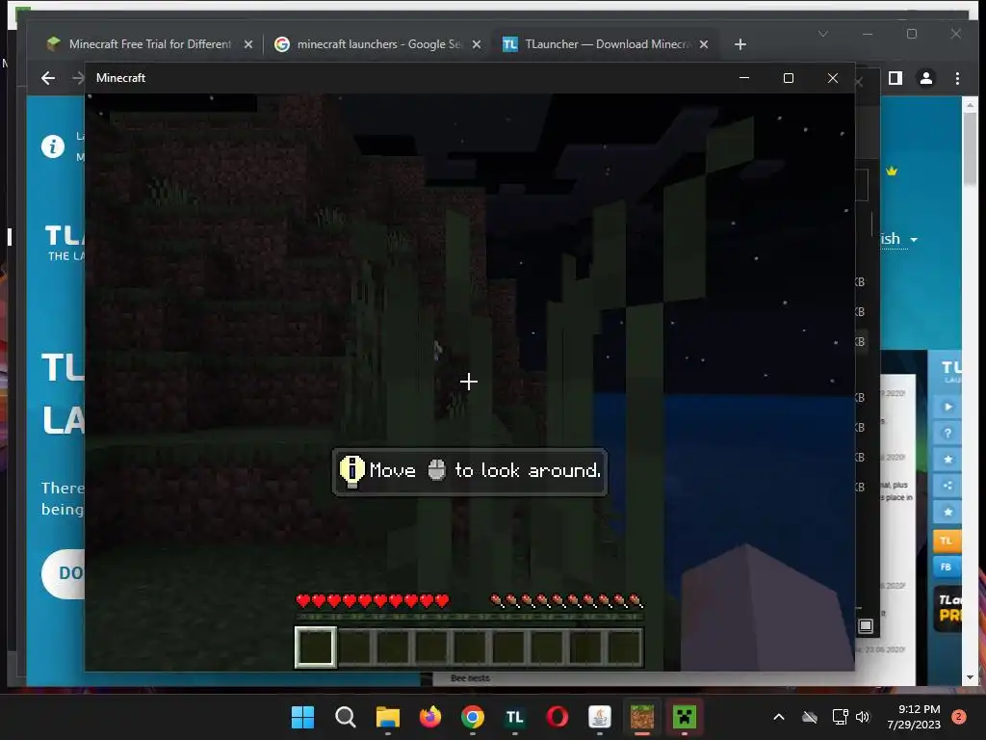This screenshot has width=986, height=740.
Task: Switch to minecraft launchers Google Search tab
Action: point(377,44)
